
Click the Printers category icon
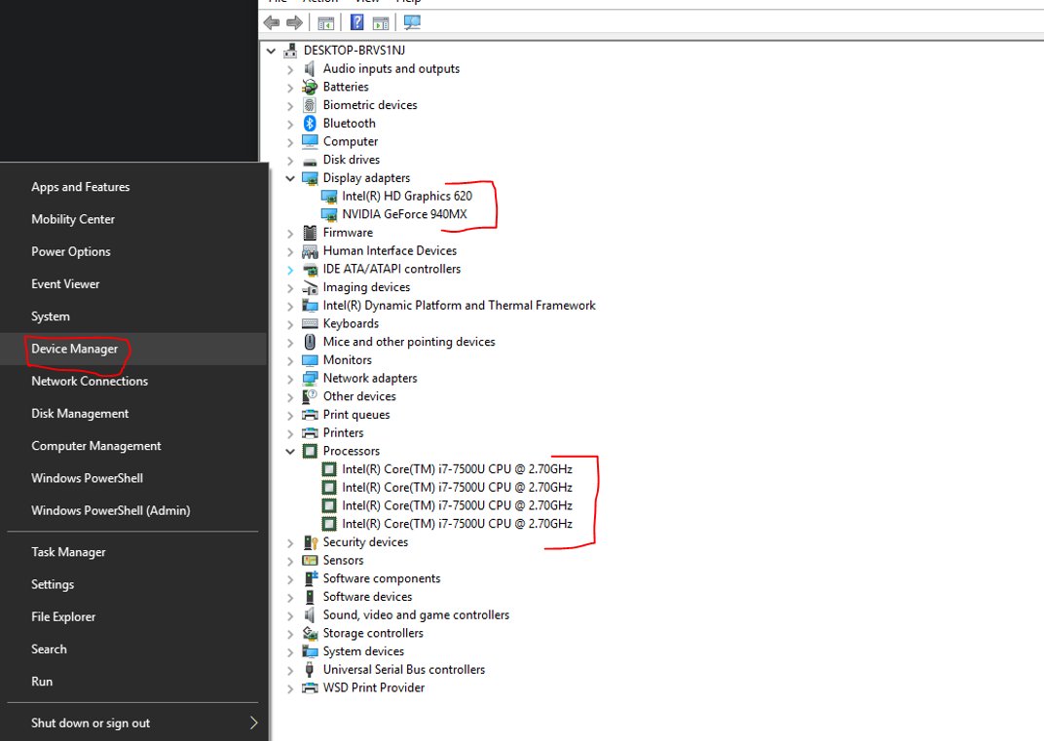(x=310, y=432)
